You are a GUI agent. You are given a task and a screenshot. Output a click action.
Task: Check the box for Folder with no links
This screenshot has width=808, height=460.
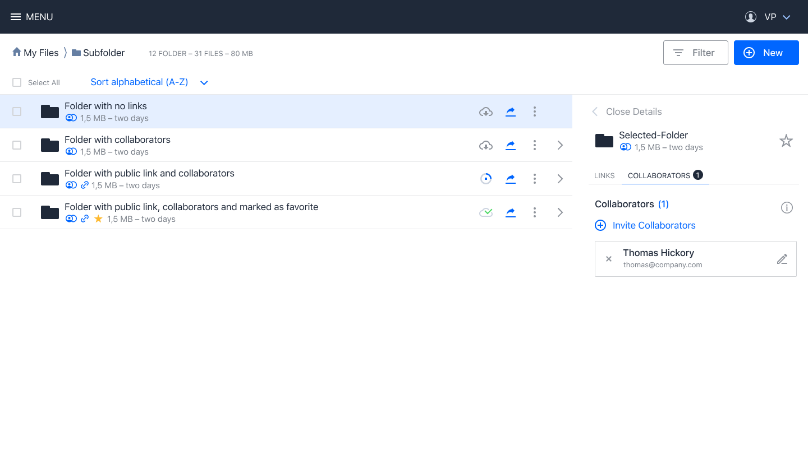point(17,111)
